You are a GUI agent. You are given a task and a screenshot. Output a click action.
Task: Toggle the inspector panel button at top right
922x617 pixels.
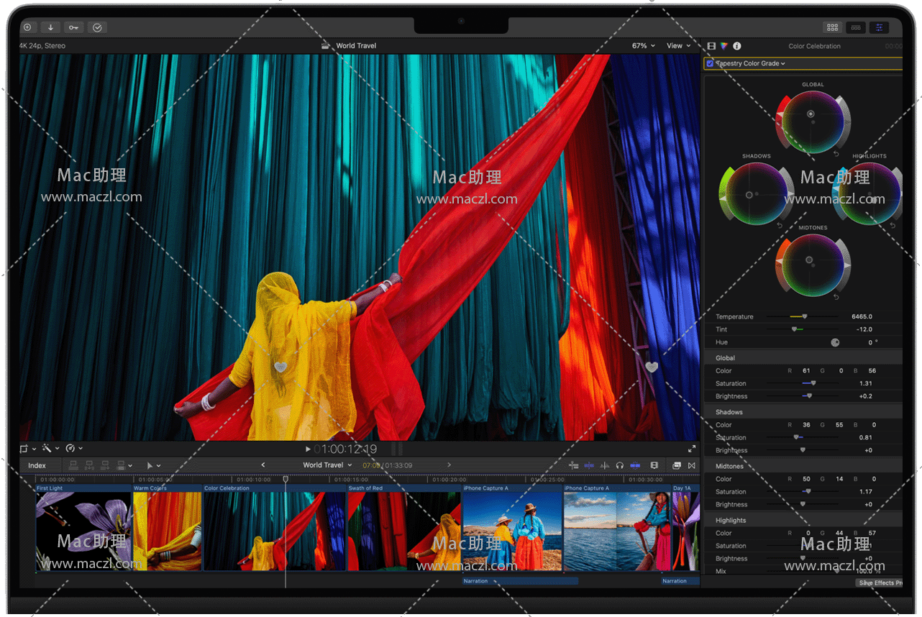pyautogui.click(x=878, y=27)
